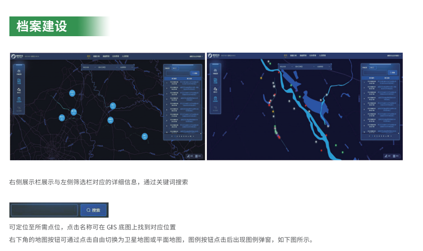Click the 搜索 button in the enlarged search bar
Screen dimensions: 423x251
tap(94, 210)
